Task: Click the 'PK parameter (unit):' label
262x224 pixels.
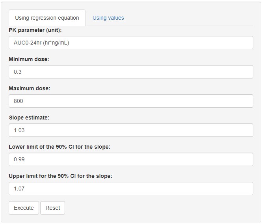Action: pos(35,30)
